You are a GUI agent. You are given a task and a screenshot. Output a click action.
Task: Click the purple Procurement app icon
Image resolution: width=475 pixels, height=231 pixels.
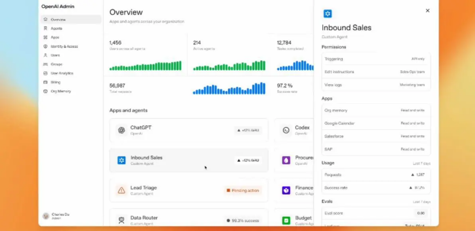pos(286,160)
